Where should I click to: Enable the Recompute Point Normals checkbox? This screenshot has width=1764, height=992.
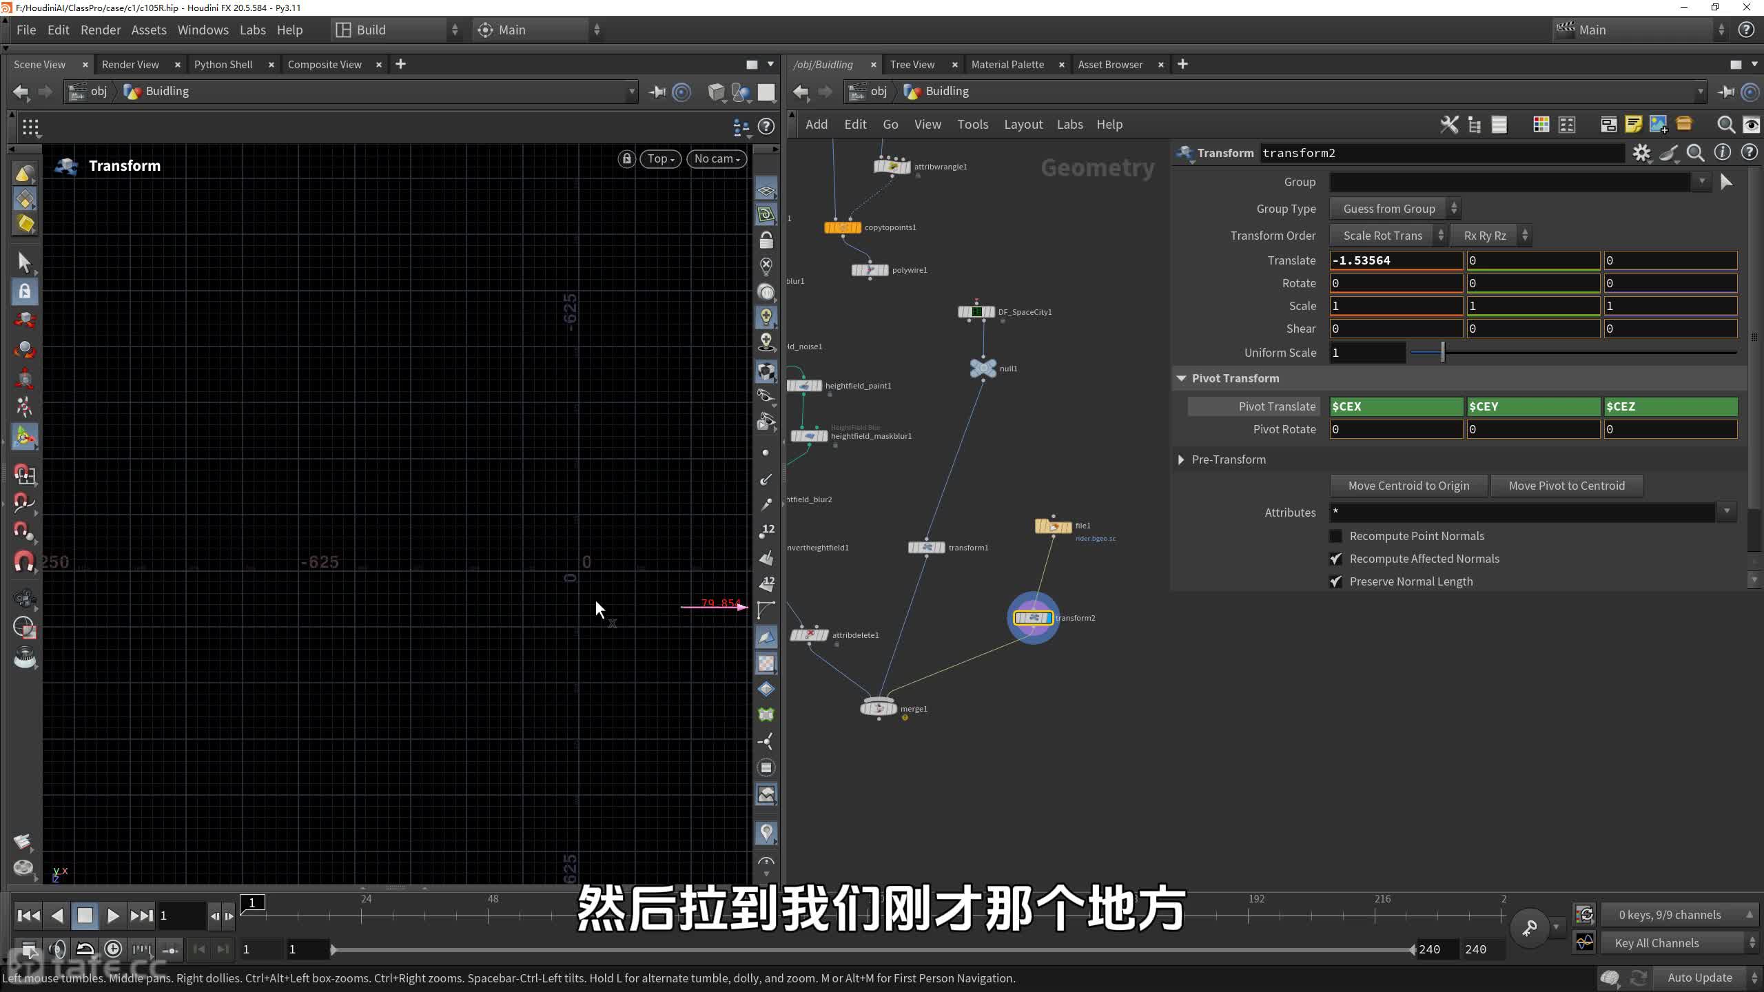click(1335, 536)
